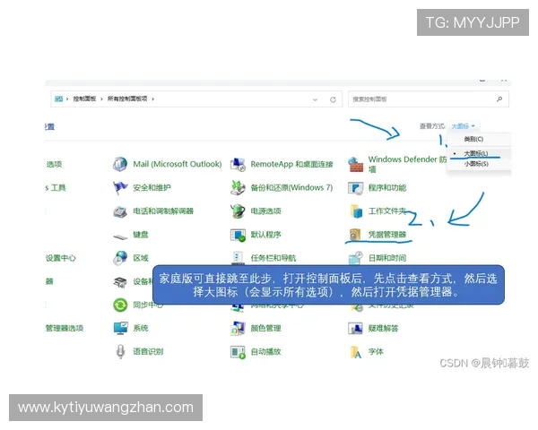Open the Windows Defender firewall icon
Viewport: 538px width, 430px height.
click(x=355, y=164)
